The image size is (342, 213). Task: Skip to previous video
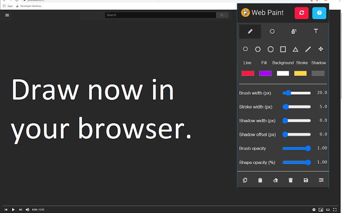click(6, 210)
